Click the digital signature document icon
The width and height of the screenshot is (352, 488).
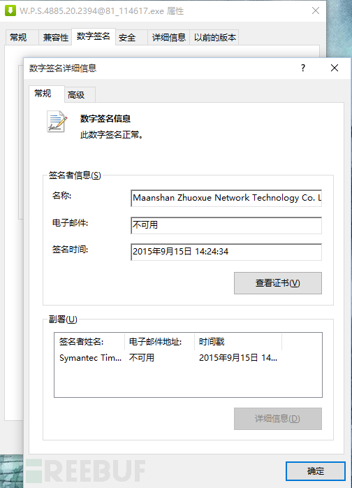[x=57, y=122]
